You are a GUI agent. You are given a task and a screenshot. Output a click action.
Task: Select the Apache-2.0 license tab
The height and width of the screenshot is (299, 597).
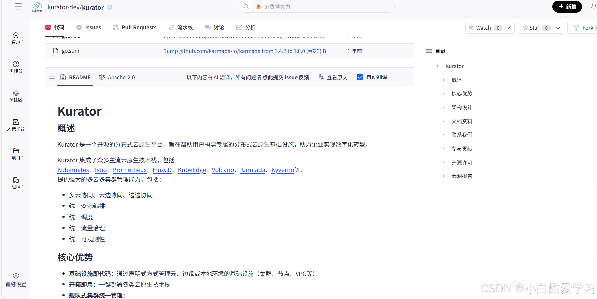[x=116, y=77]
